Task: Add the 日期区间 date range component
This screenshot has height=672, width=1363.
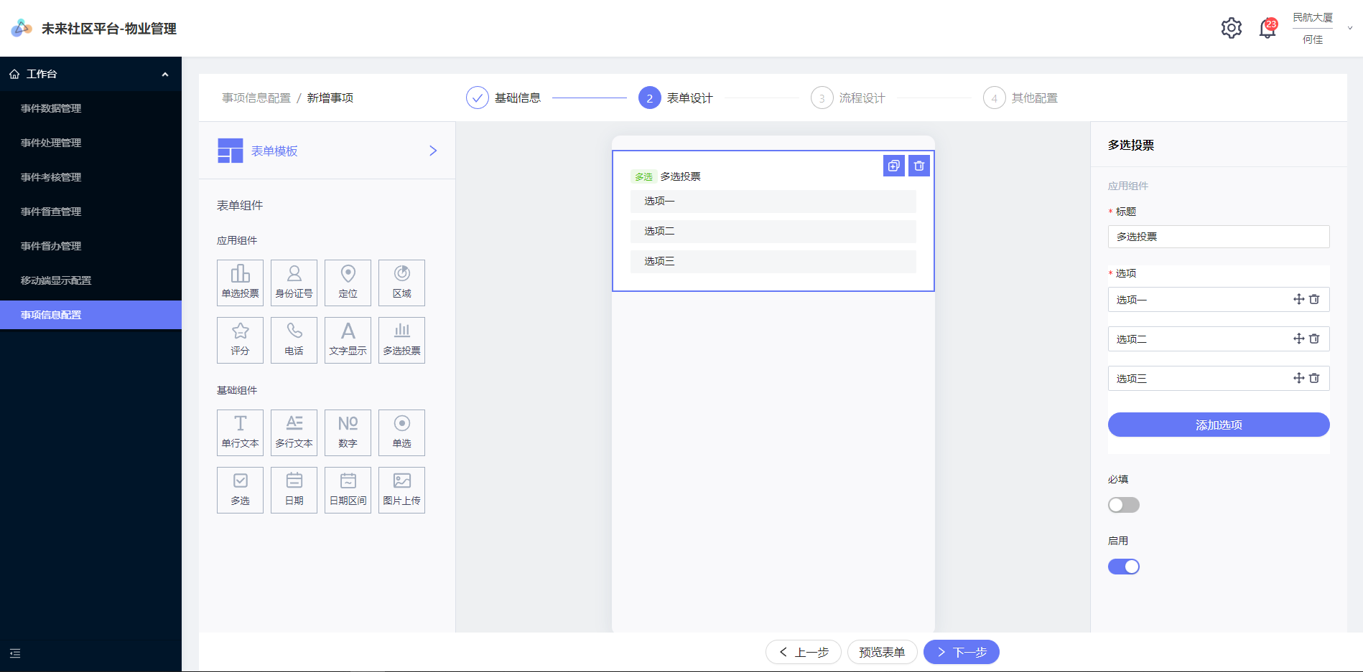Action: coord(348,490)
